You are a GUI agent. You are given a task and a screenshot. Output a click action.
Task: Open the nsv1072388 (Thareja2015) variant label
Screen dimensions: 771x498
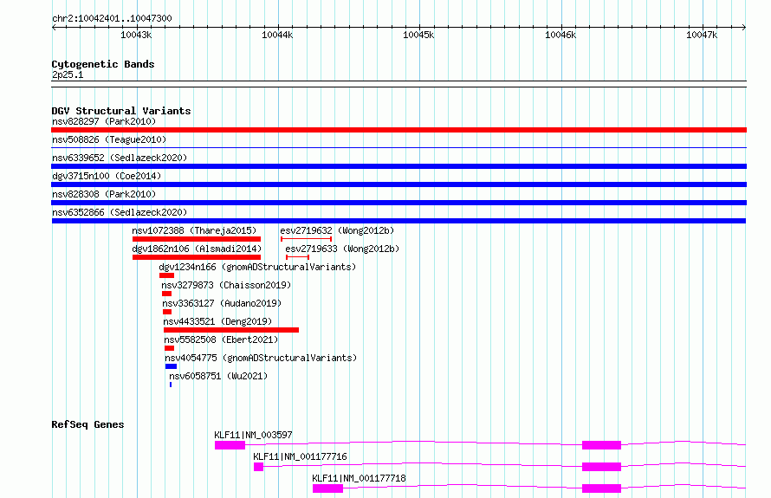coord(194,230)
